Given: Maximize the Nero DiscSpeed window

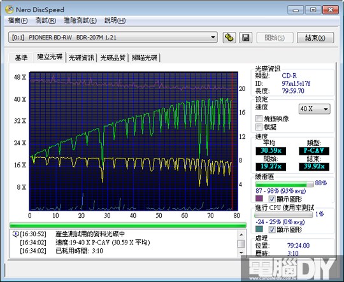Looking at the screenshot, I should tap(313, 10).
